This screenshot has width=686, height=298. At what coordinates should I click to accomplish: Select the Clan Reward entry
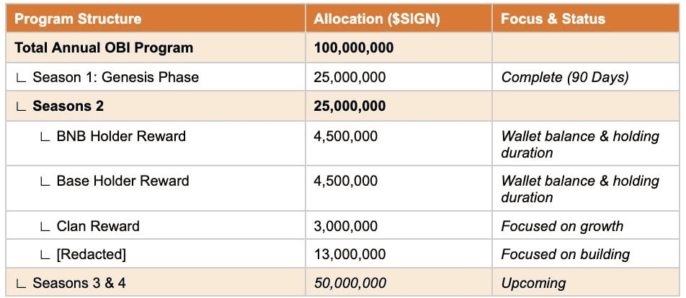point(98,226)
